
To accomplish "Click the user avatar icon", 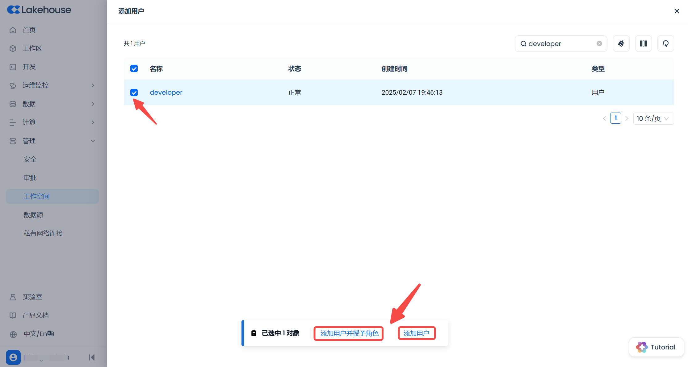I will [x=13, y=357].
